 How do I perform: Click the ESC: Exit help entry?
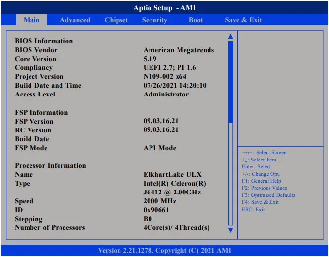[x=253, y=210]
